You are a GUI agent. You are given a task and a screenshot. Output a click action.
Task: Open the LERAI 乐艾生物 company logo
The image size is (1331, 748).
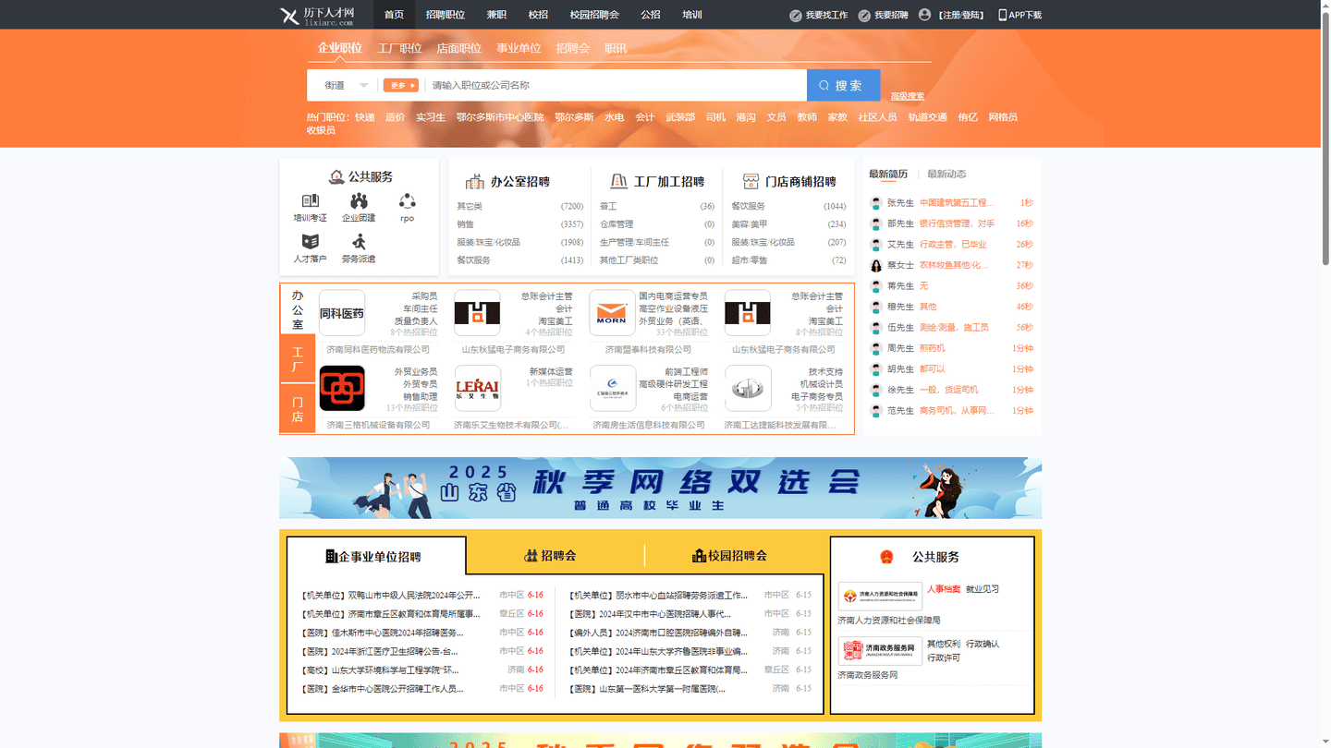pyautogui.click(x=478, y=388)
